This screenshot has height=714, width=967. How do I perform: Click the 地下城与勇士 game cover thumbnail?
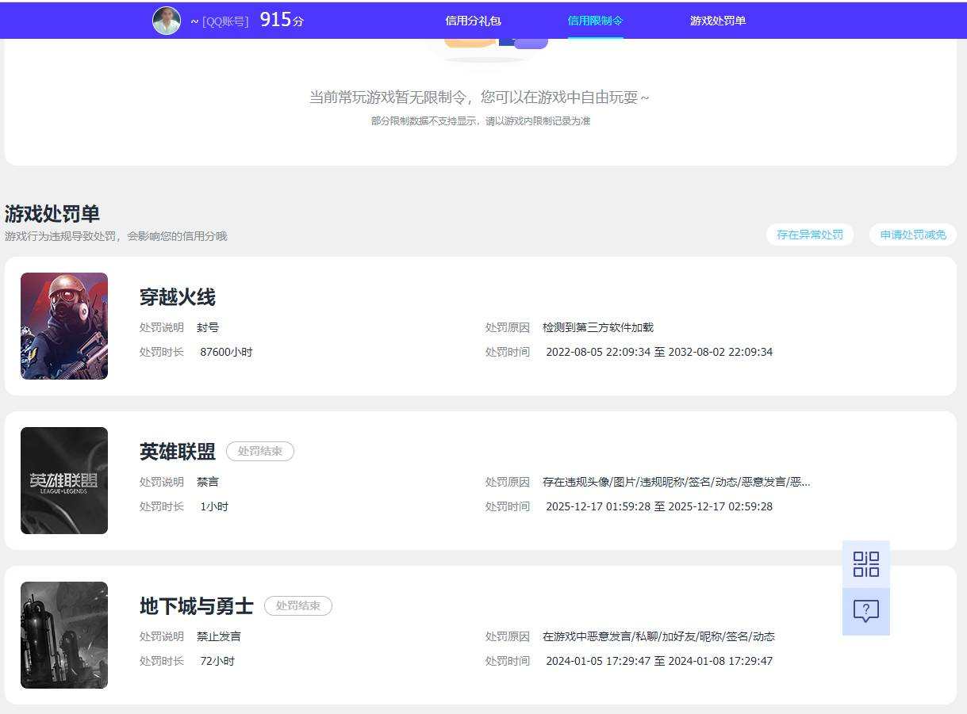pos(64,635)
